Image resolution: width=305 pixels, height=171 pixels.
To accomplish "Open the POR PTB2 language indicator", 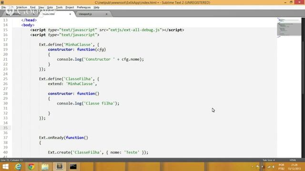I will [x=281, y=167].
